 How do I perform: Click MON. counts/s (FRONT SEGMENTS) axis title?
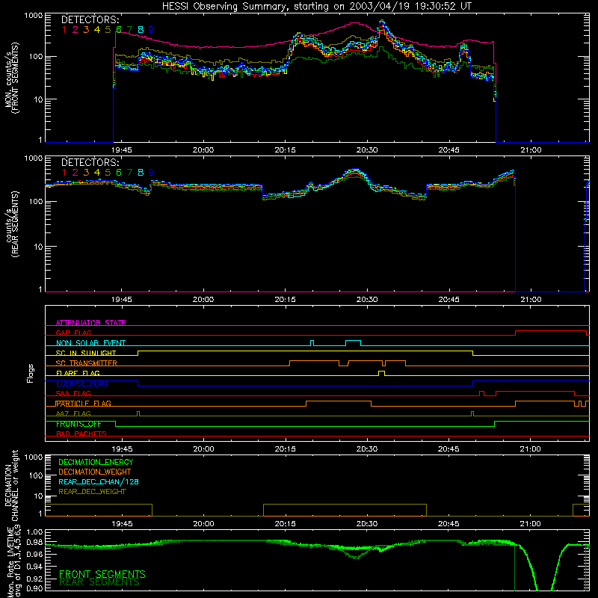(11, 78)
